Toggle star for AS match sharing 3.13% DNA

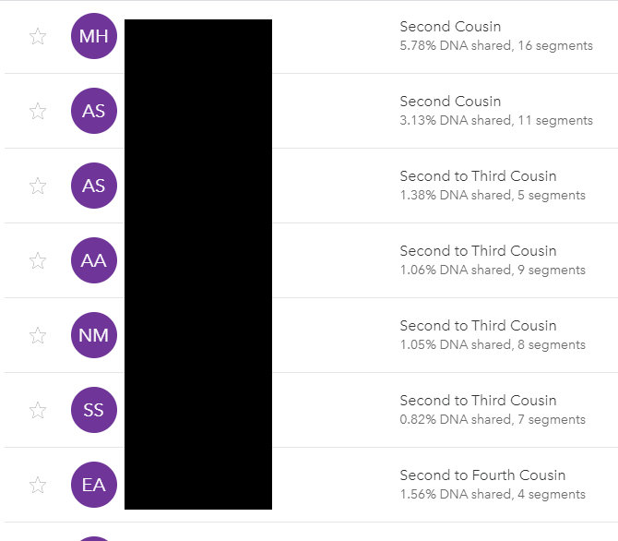coord(38,111)
